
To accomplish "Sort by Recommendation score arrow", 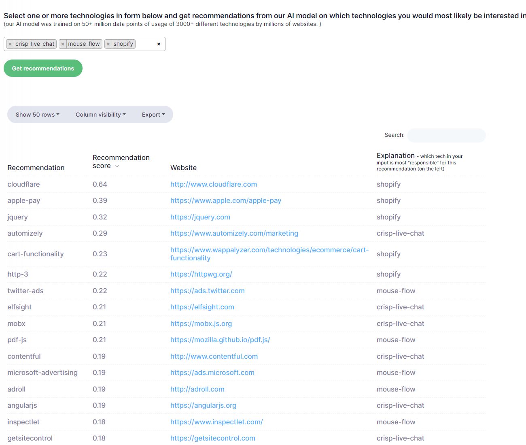I will point(117,166).
